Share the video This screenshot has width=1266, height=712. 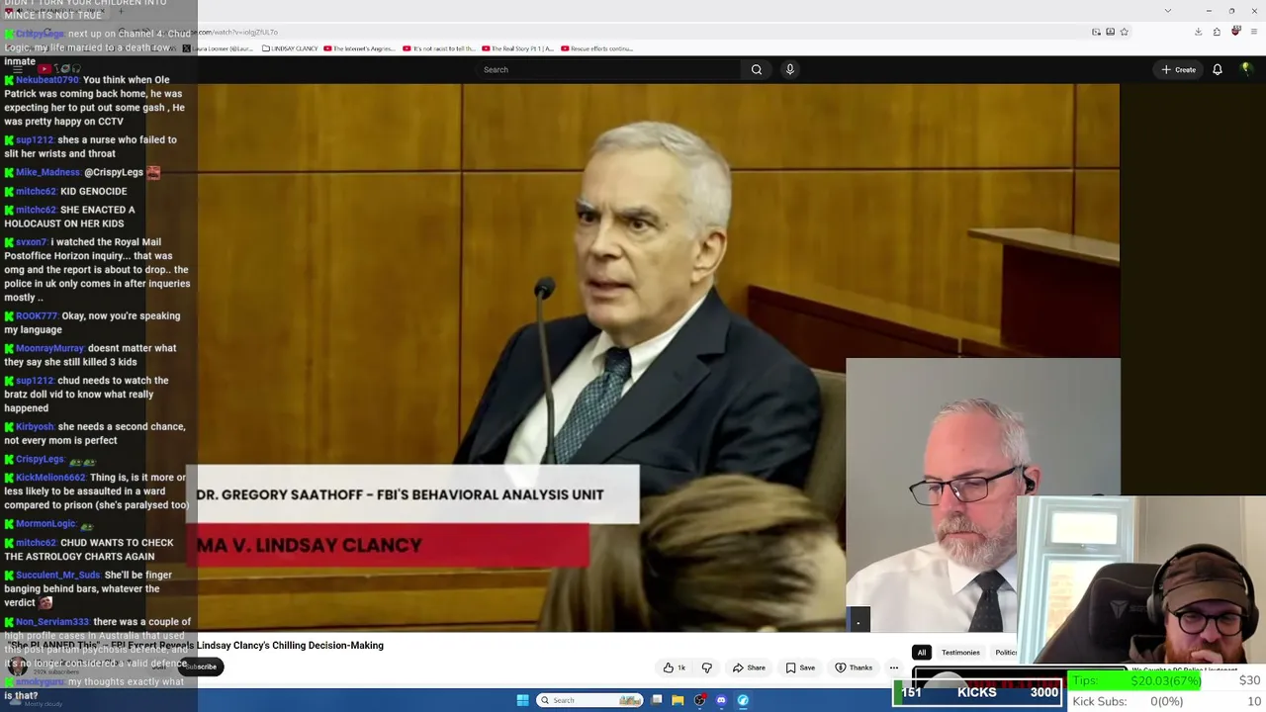[749, 667]
